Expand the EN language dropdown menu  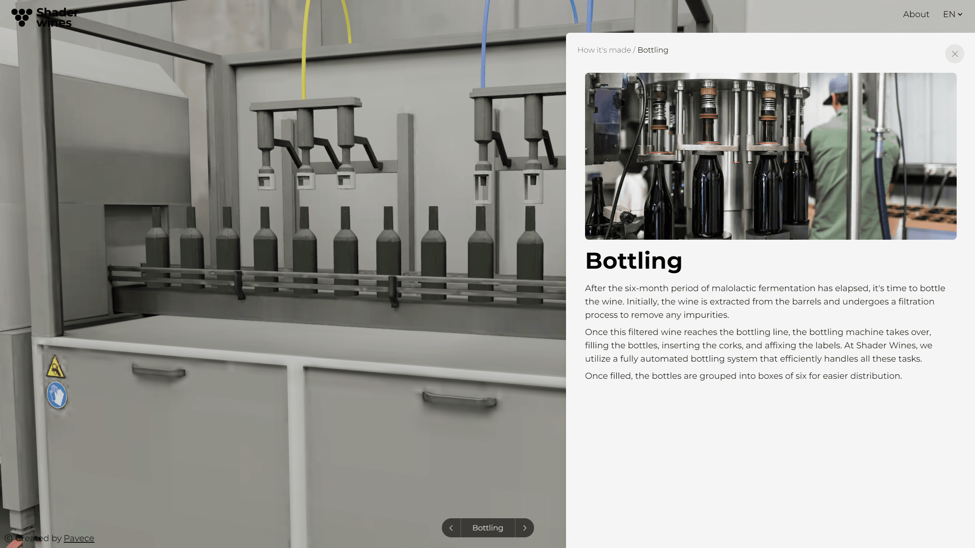[952, 14]
